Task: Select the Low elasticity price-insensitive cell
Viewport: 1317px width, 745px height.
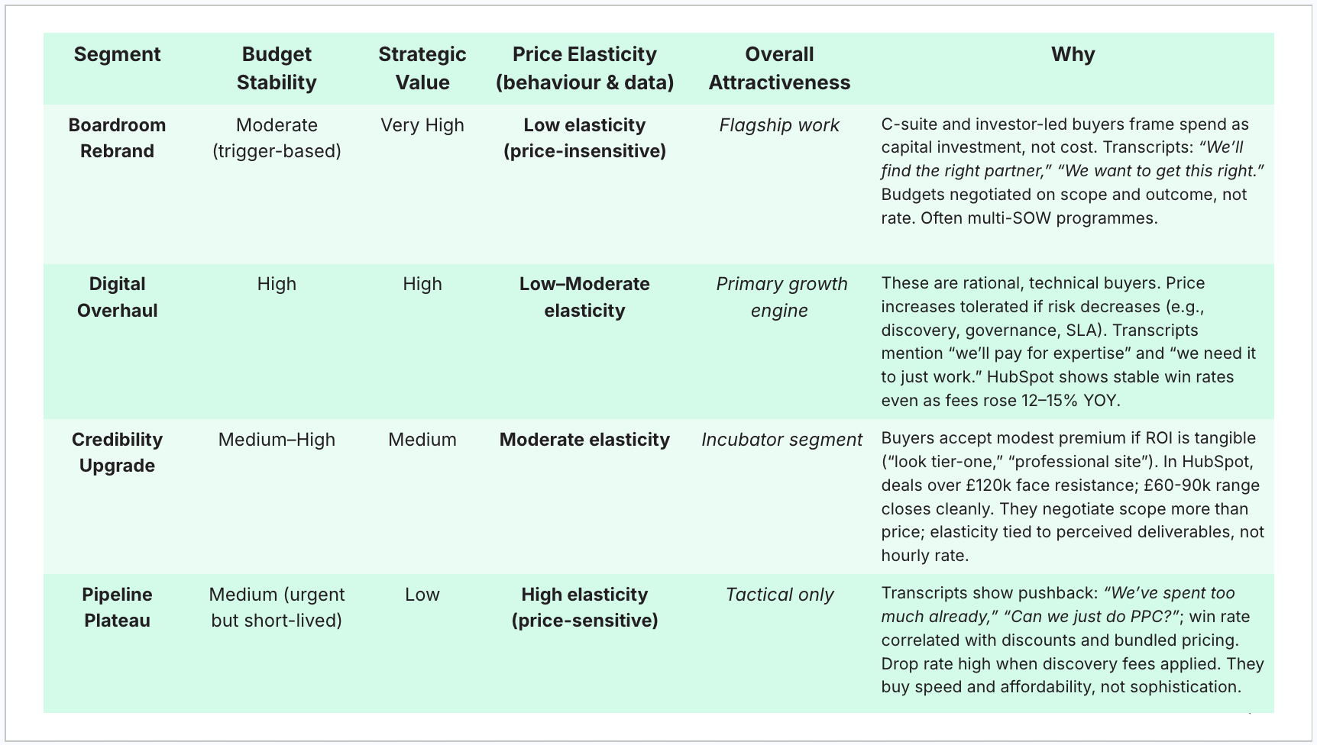Action: tap(584, 138)
